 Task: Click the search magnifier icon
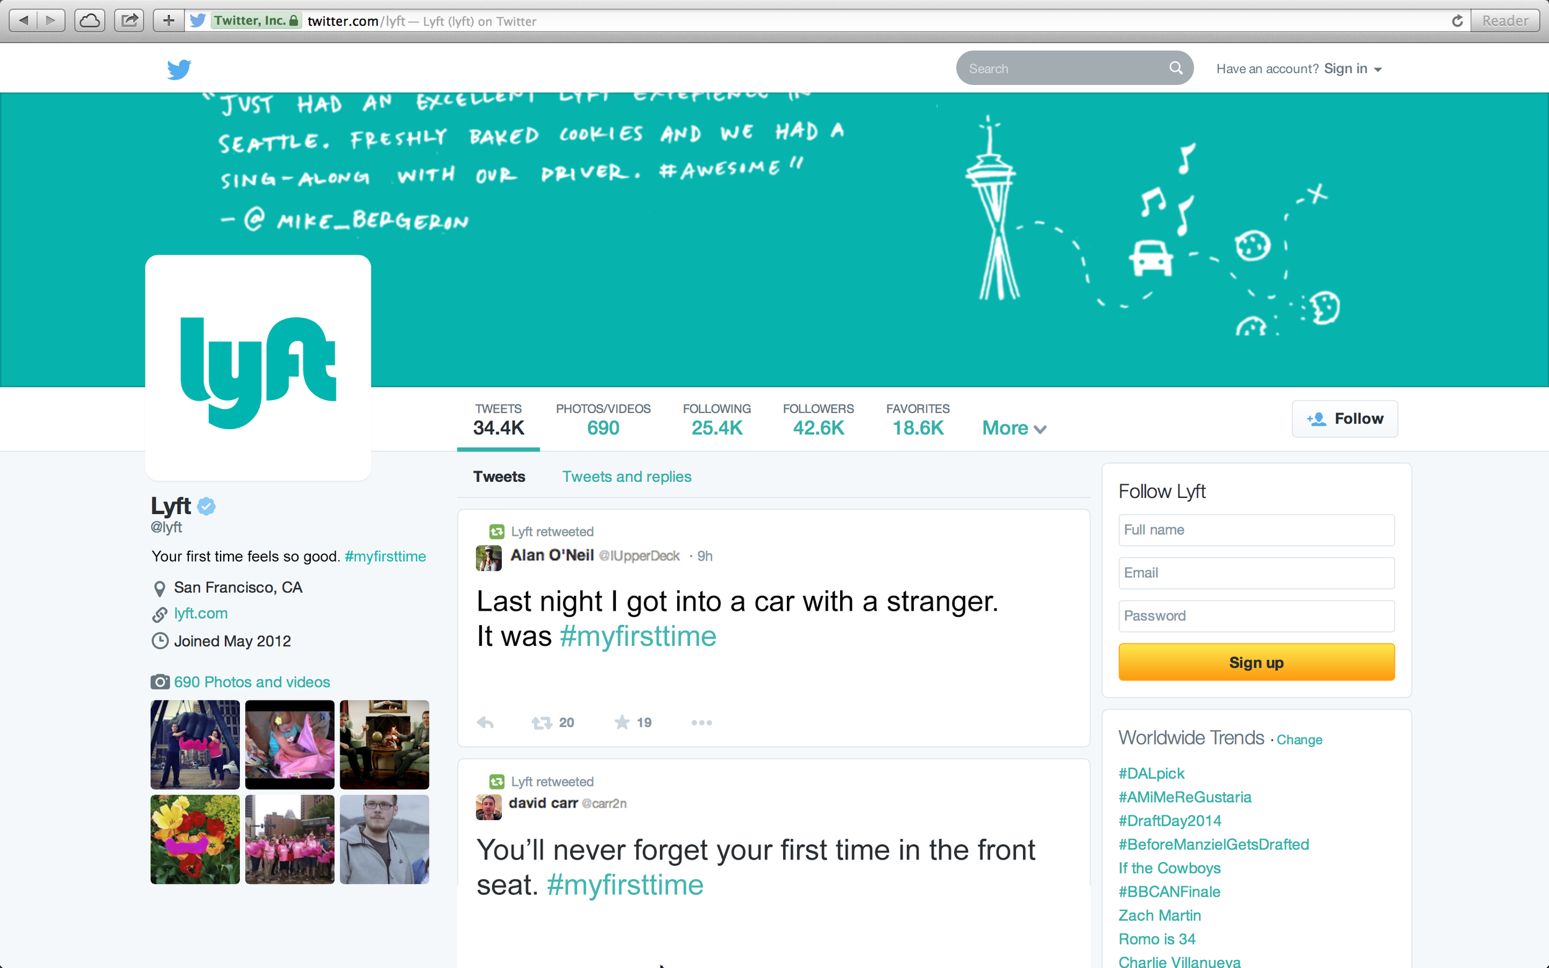click(x=1175, y=68)
